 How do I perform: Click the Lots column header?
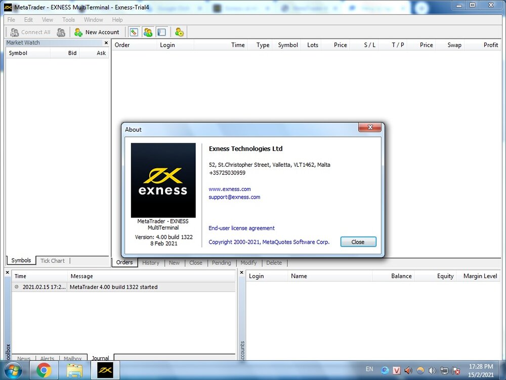[x=311, y=45]
